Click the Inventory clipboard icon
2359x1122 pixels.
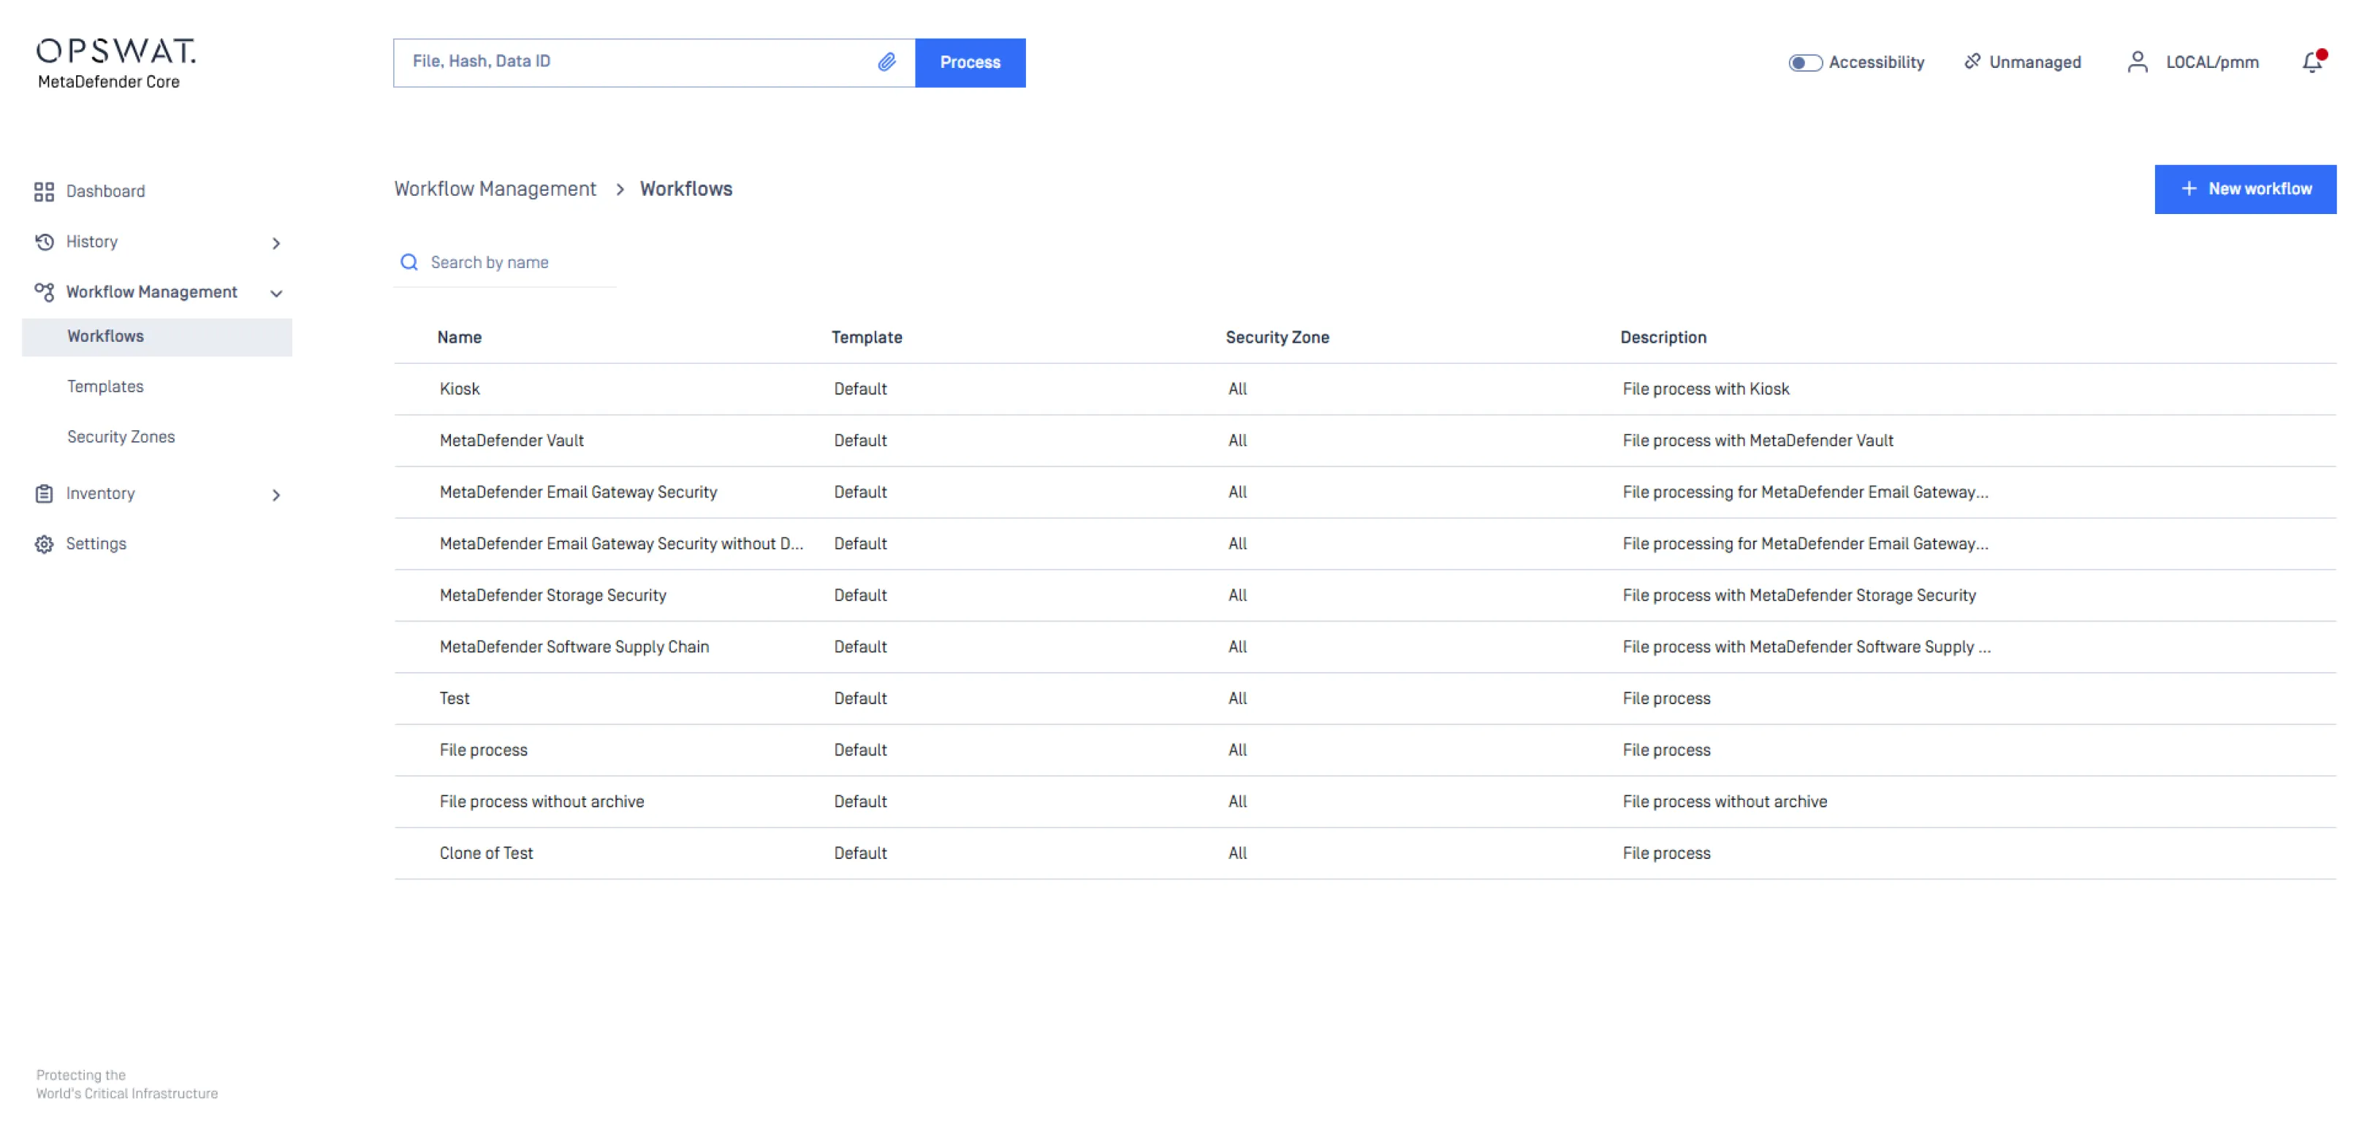point(44,493)
